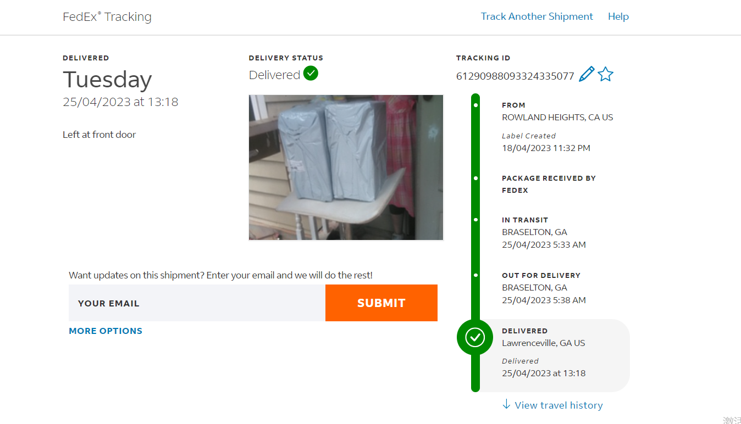741x424 pixels.
Task: Star this shipment with the favorite icon
Action: pos(605,74)
